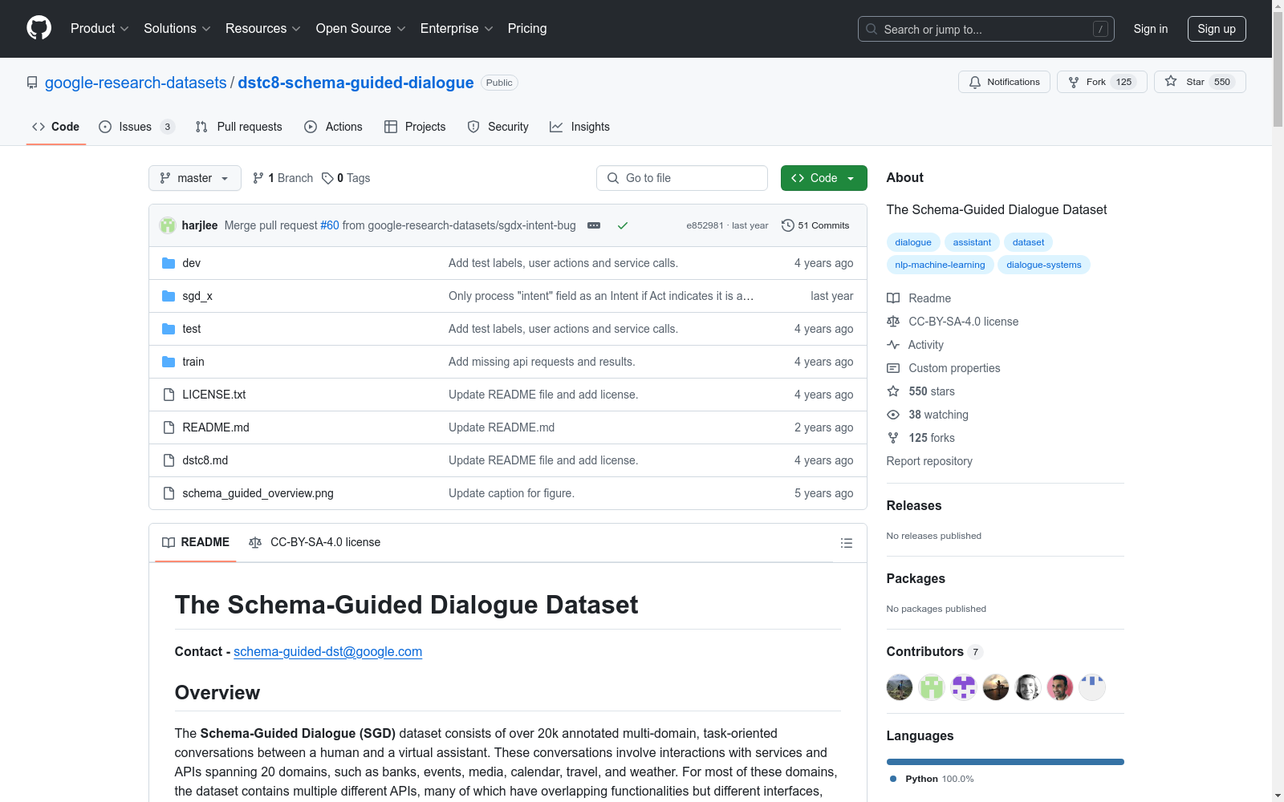Open pull request #60 link

[330, 225]
